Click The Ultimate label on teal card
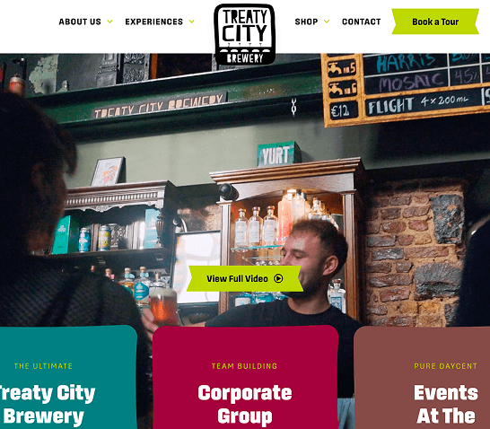The image size is (490, 429). coord(43,366)
